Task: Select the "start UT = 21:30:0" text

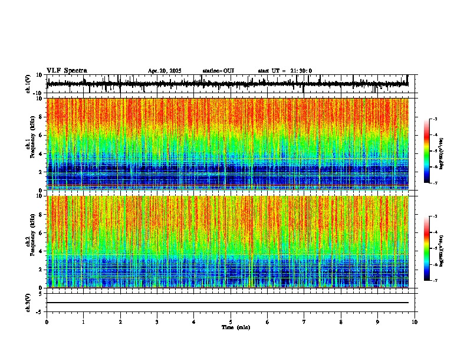Action: (x=285, y=71)
